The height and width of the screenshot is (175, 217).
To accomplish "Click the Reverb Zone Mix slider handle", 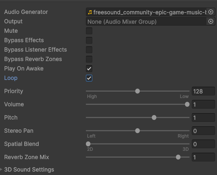I will (x=178, y=157).
